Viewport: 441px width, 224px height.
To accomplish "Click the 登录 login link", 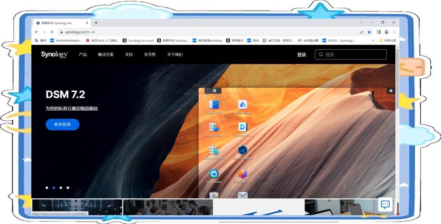I will (x=301, y=55).
